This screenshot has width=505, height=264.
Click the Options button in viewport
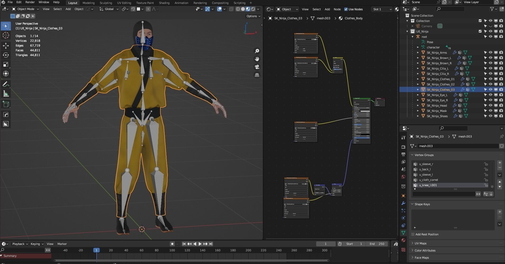[253, 16]
